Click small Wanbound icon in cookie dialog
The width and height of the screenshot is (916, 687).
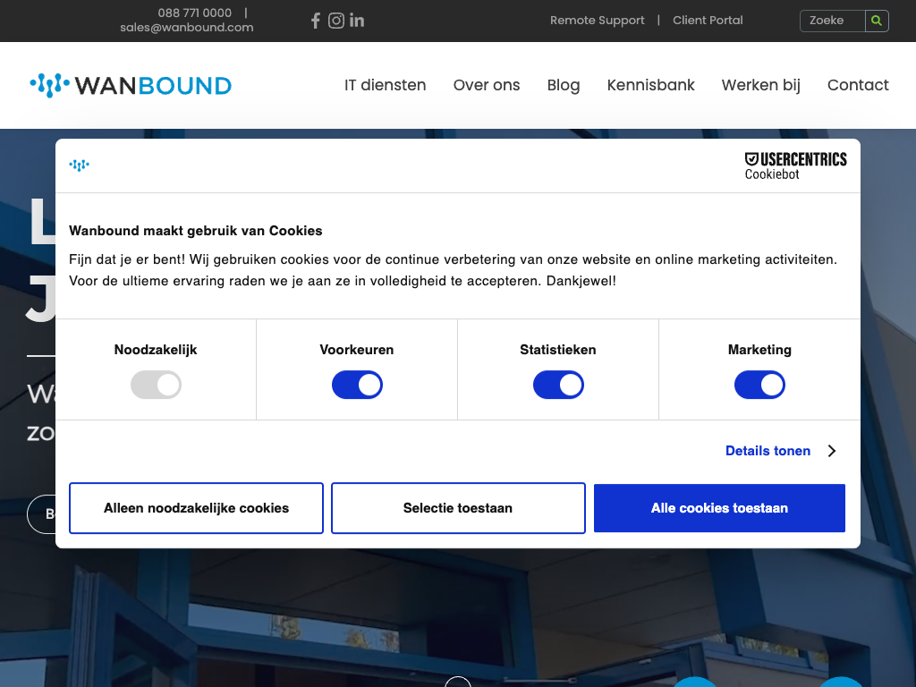(x=80, y=165)
